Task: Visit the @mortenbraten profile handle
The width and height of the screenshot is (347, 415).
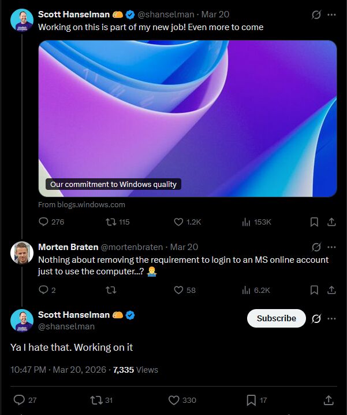Action: tap(132, 247)
